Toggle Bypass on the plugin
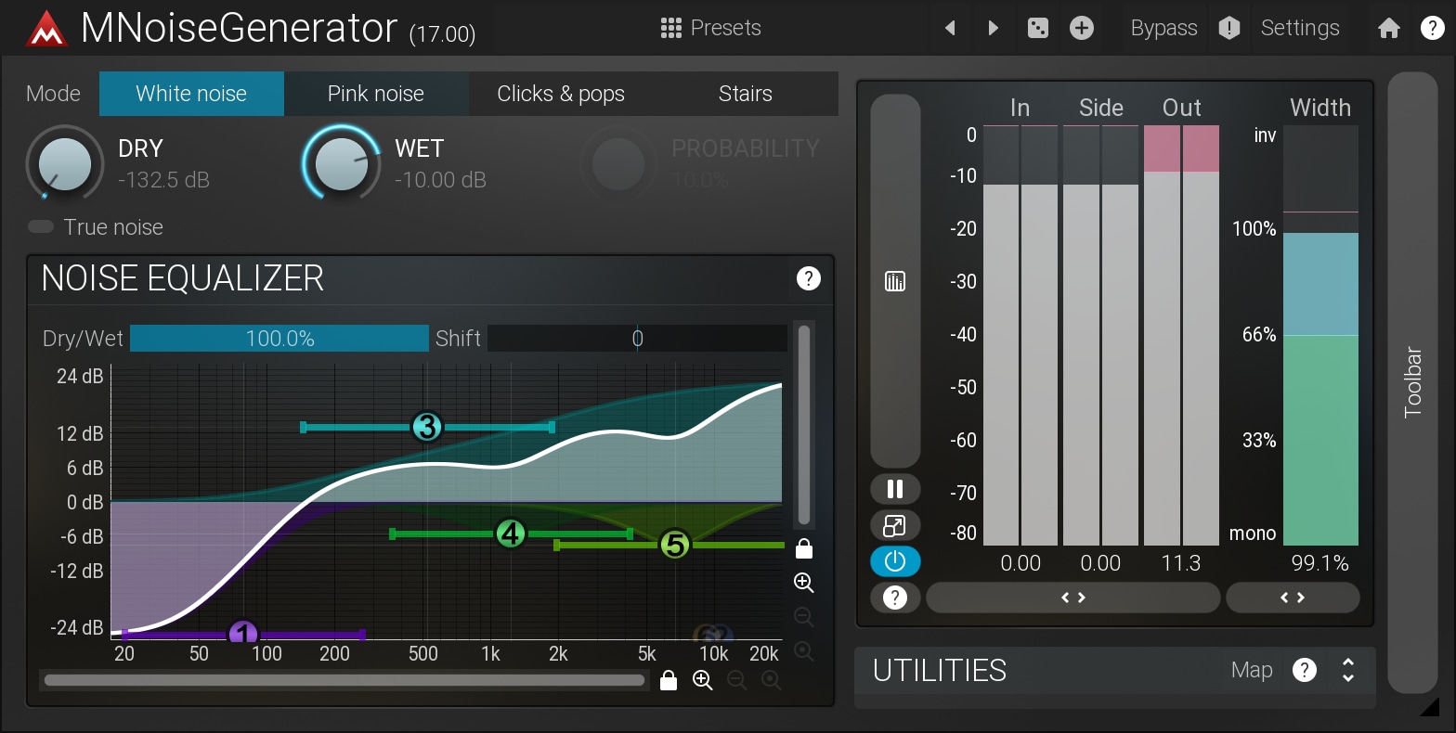Screen dimensions: 1456x733 [x=1163, y=28]
